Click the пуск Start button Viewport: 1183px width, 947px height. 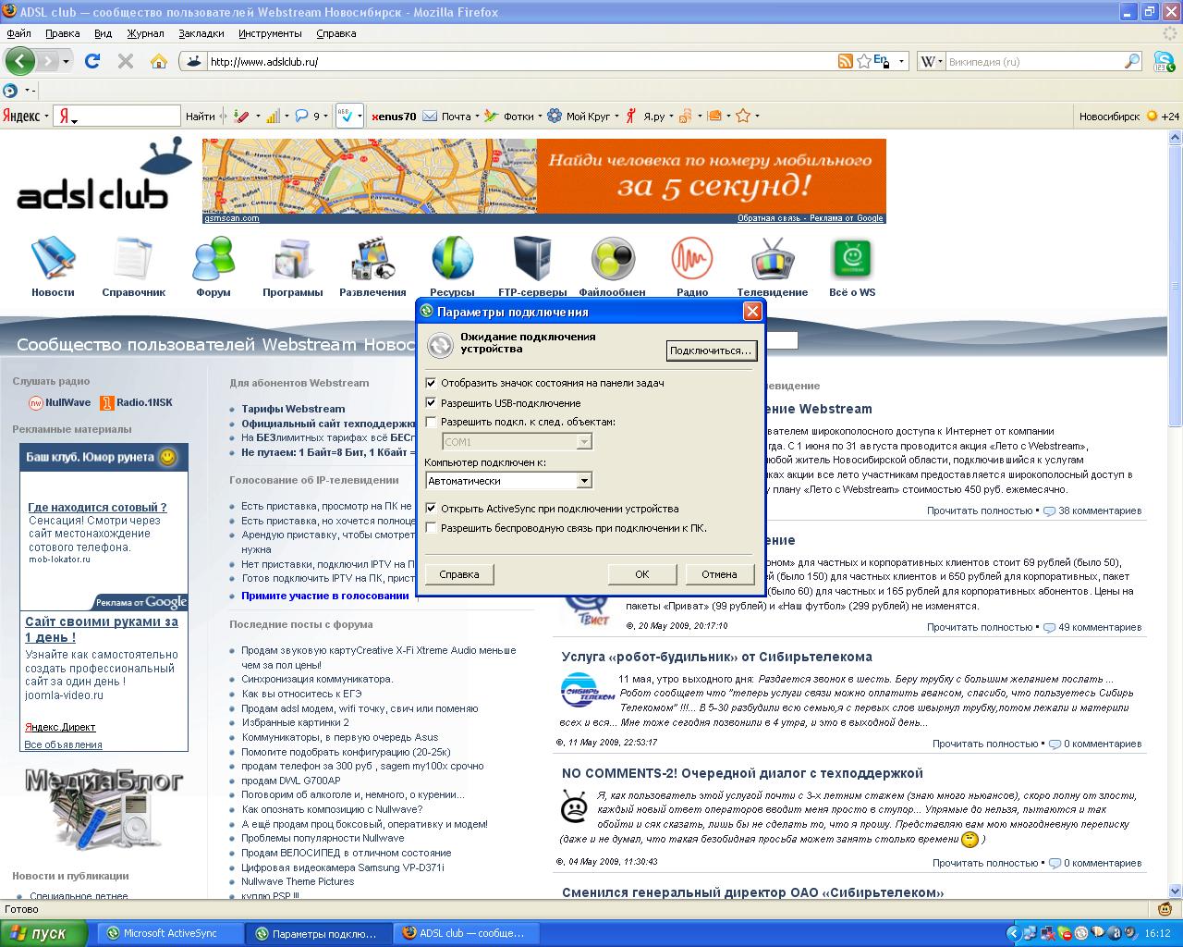coord(44,933)
